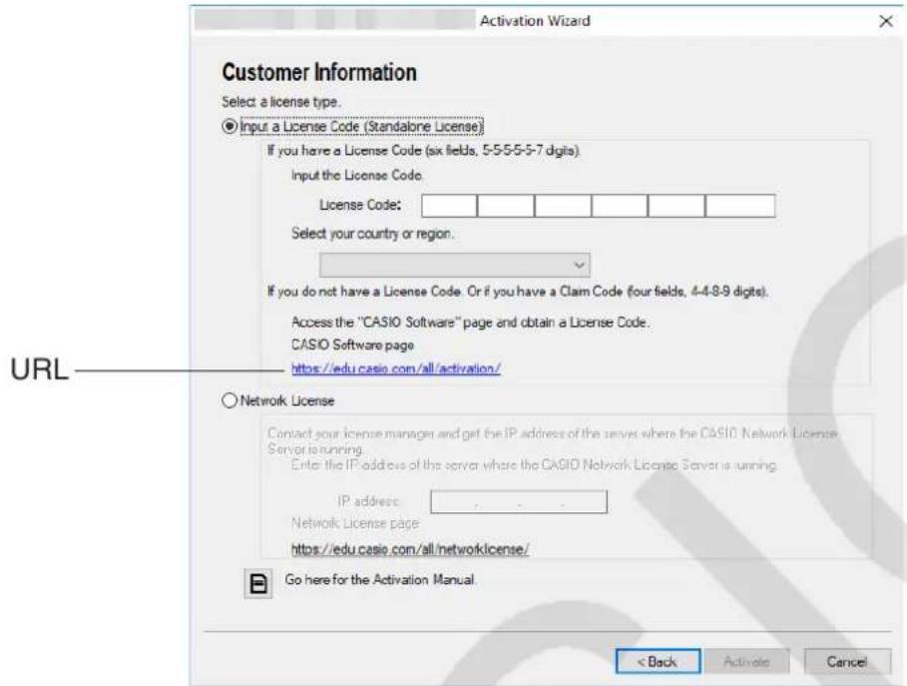The image size is (907, 686).
Task: Open the edu.casio.com activation link
Action: [x=396, y=368]
